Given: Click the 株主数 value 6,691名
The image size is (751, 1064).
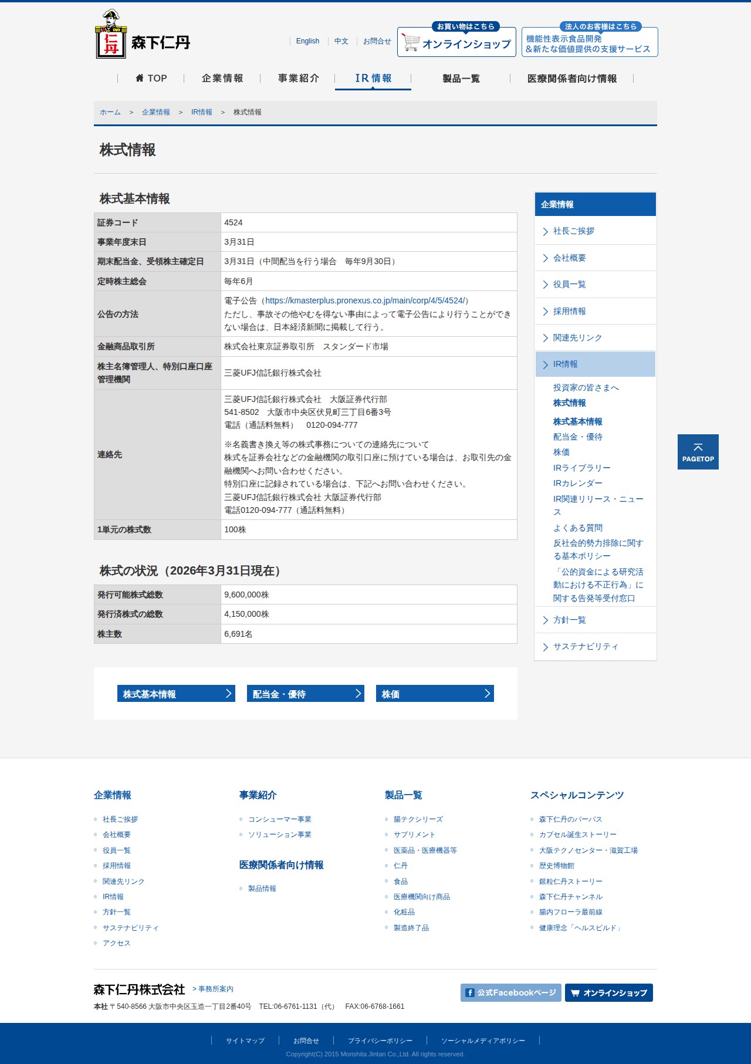Looking at the screenshot, I should point(238,634).
